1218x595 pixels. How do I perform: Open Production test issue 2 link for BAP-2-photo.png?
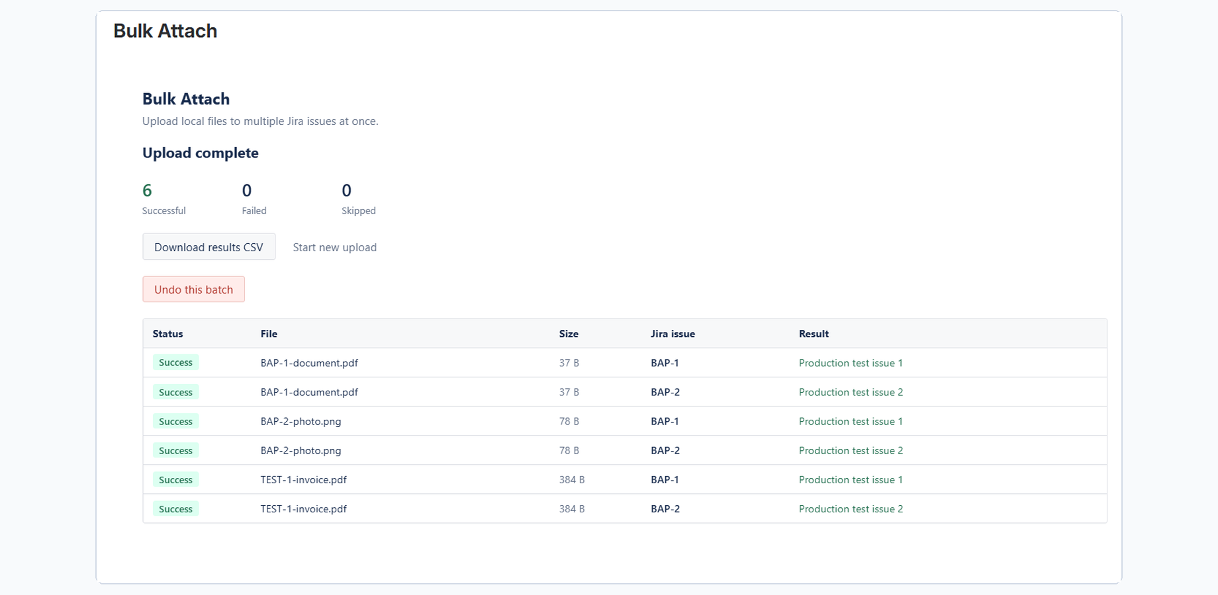coord(851,450)
